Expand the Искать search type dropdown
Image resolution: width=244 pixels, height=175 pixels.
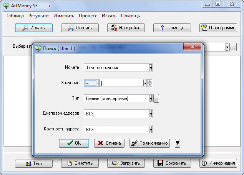pos(151,68)
